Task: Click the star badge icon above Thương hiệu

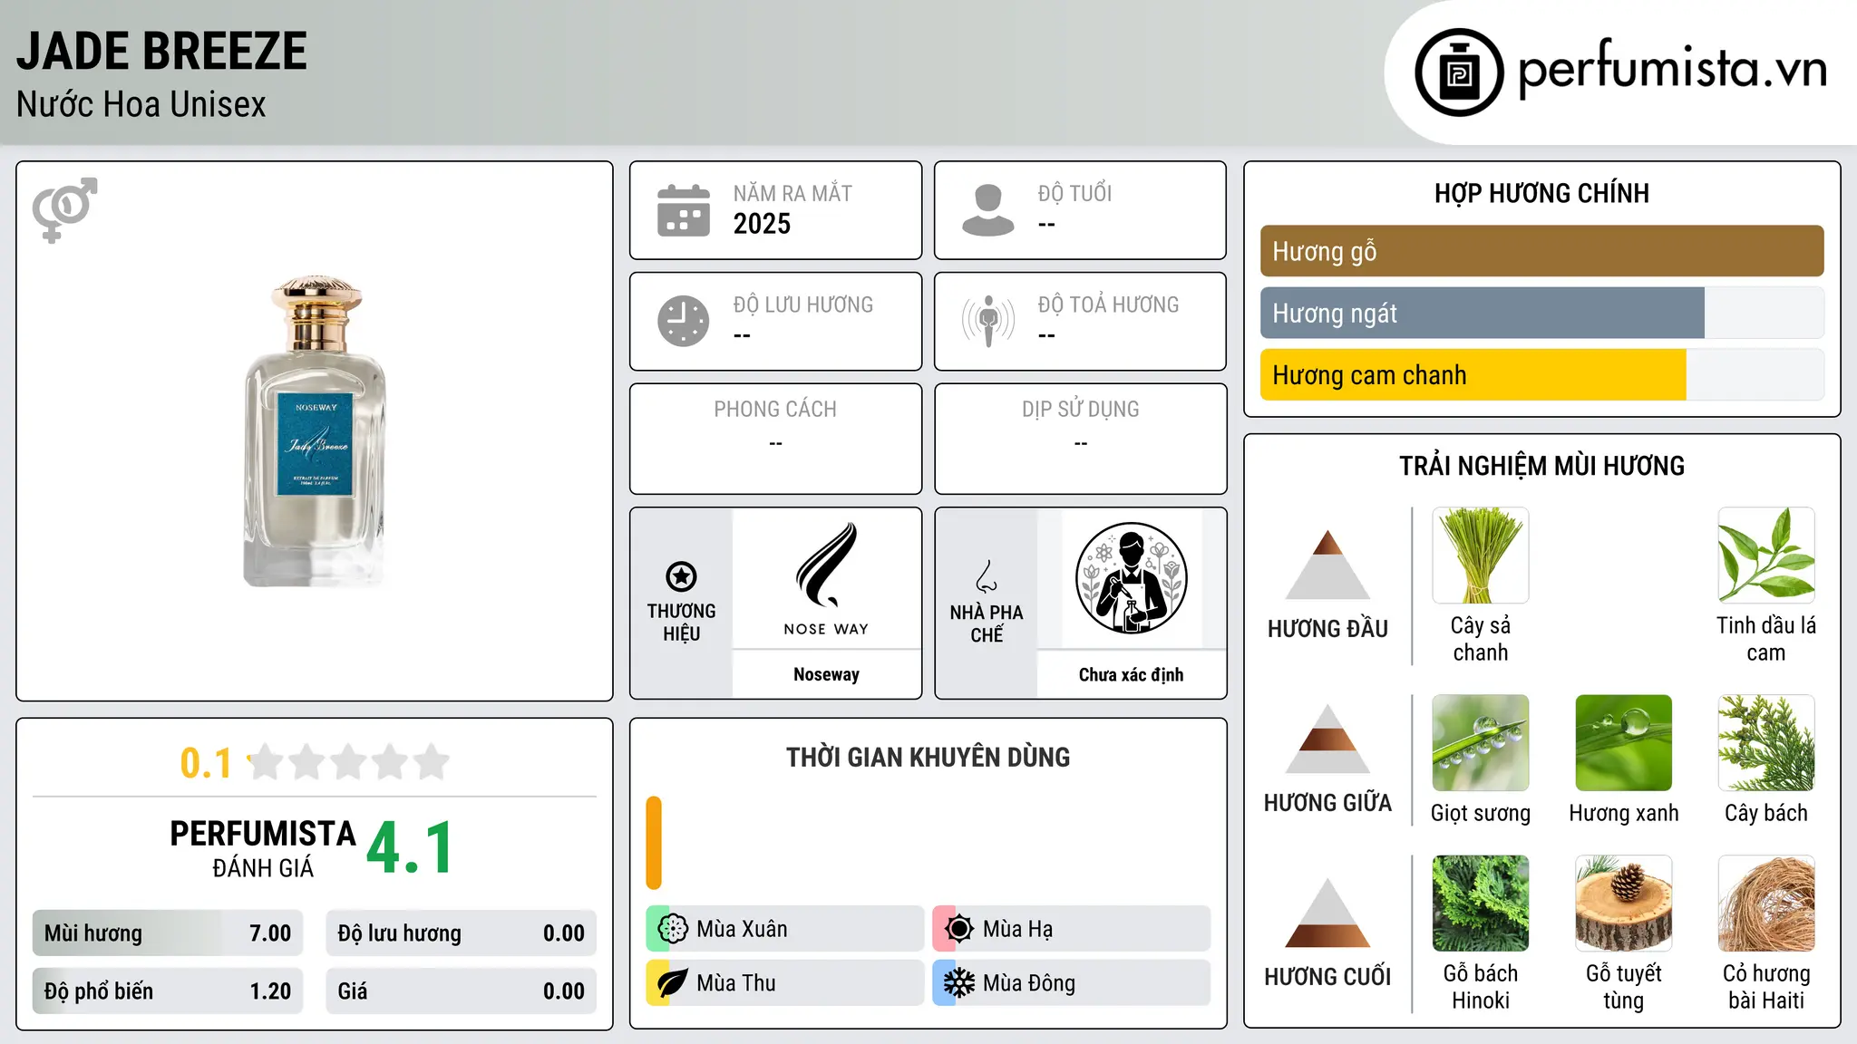Action: (x=681, y=576)
